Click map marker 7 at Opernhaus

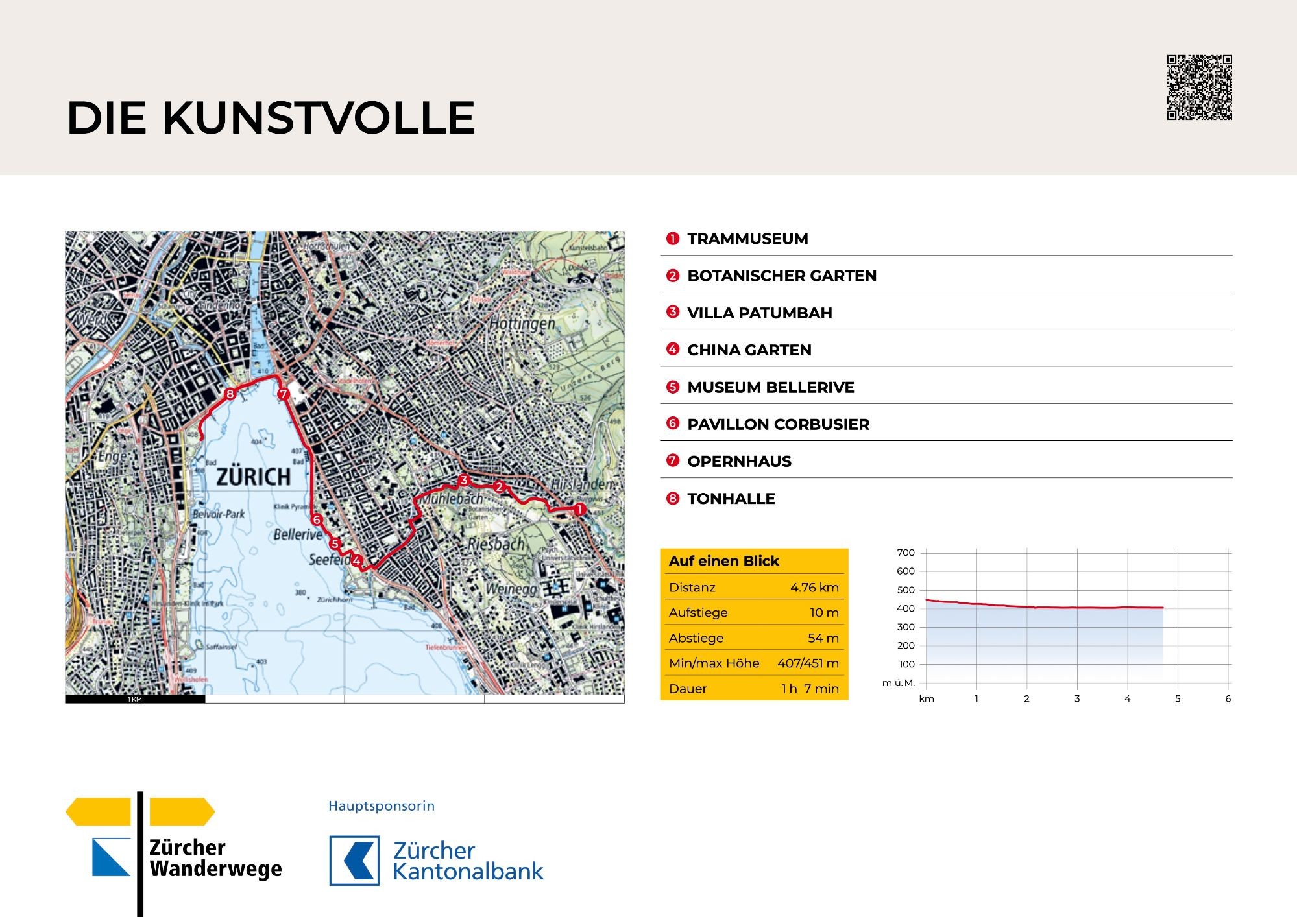tap(283, 394)
